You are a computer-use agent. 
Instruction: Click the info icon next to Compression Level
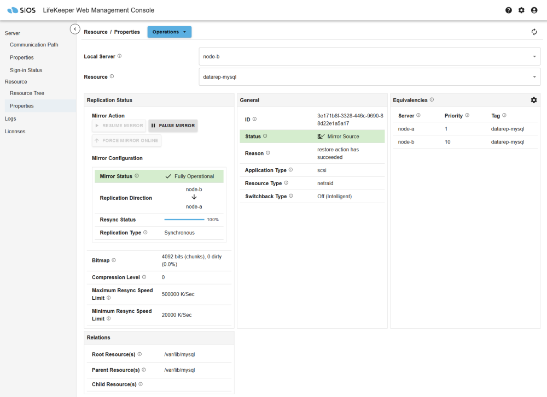click(144, 277)
